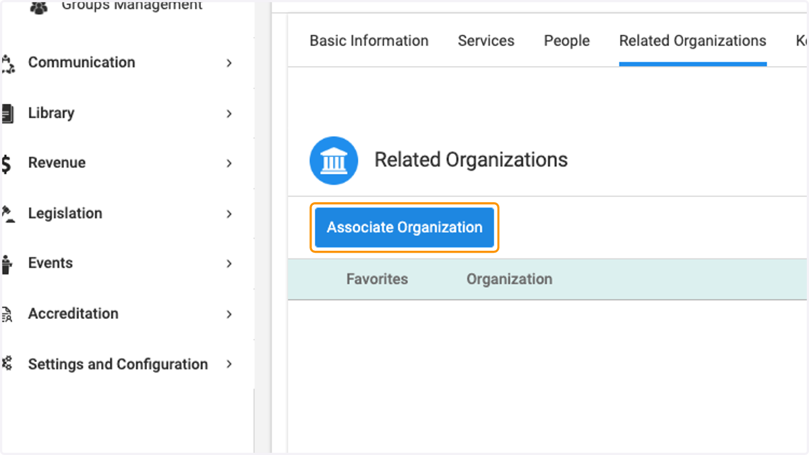809x455 pixels.
Task: Expand the Library menu chevron
Action: tap(229, 113)
